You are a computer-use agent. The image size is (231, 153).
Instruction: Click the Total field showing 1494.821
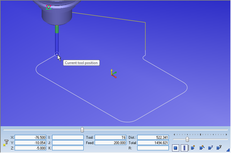point(153,143)
